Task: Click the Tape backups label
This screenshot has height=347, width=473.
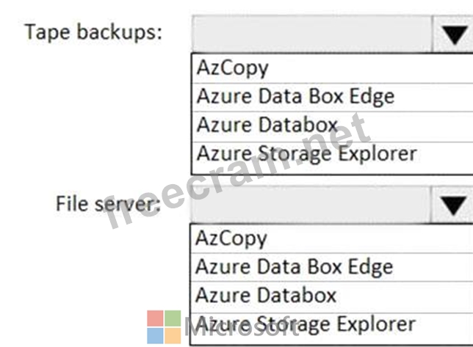Action: (x=93, y=33)
